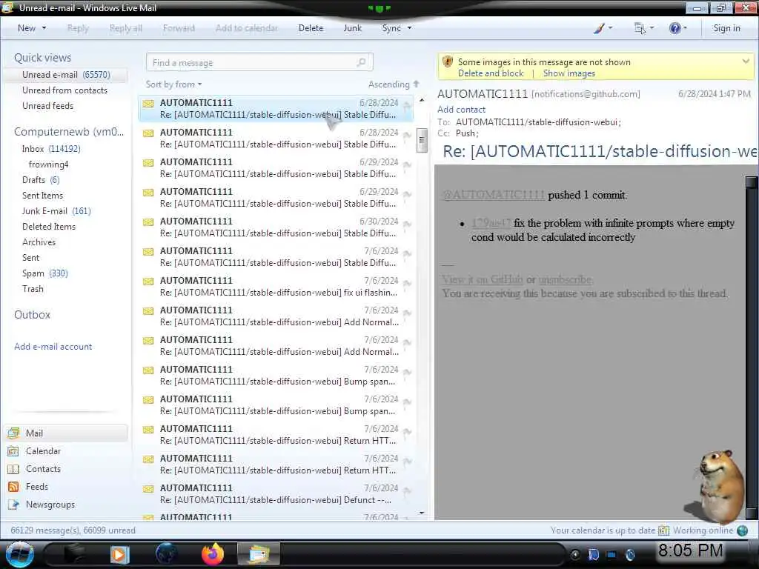The width and height of the screenshot is (759, 569).
Task: Click the calendar status icon in status bar
Action: [x=663, y=530]
